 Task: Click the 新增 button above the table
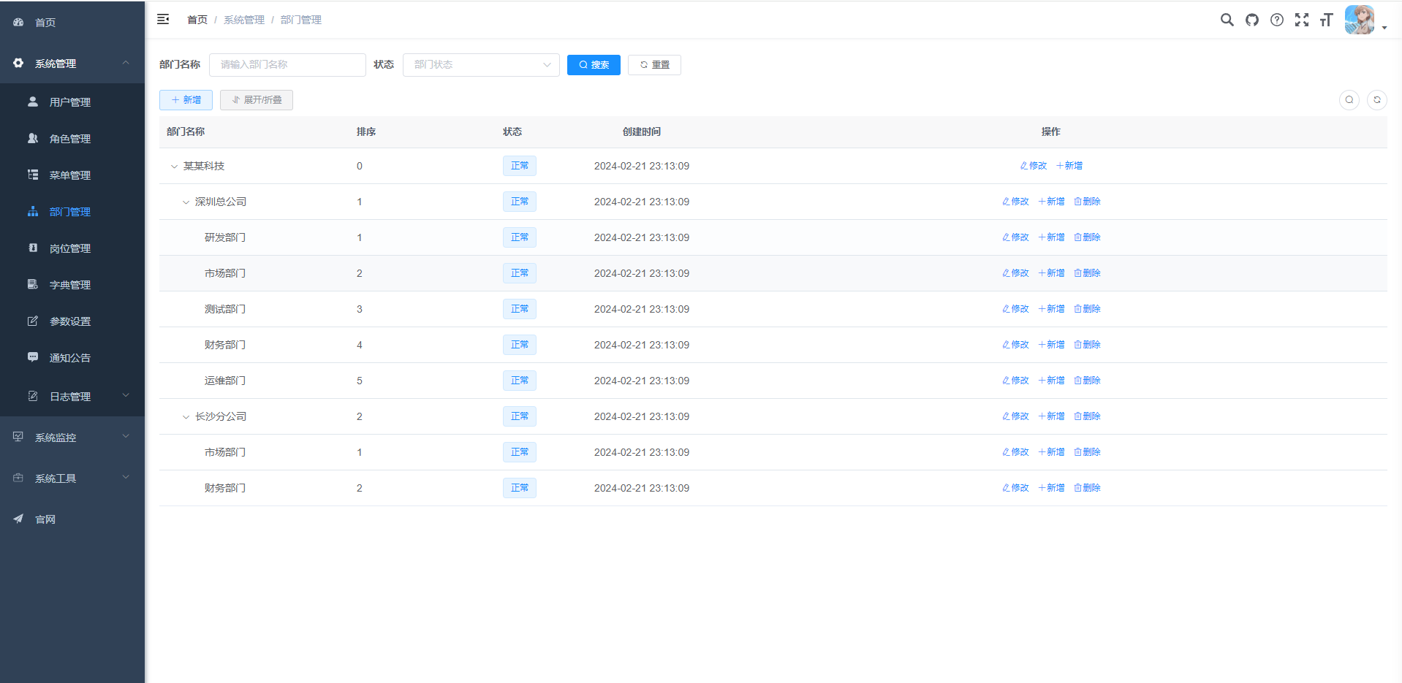coord(186,100)
